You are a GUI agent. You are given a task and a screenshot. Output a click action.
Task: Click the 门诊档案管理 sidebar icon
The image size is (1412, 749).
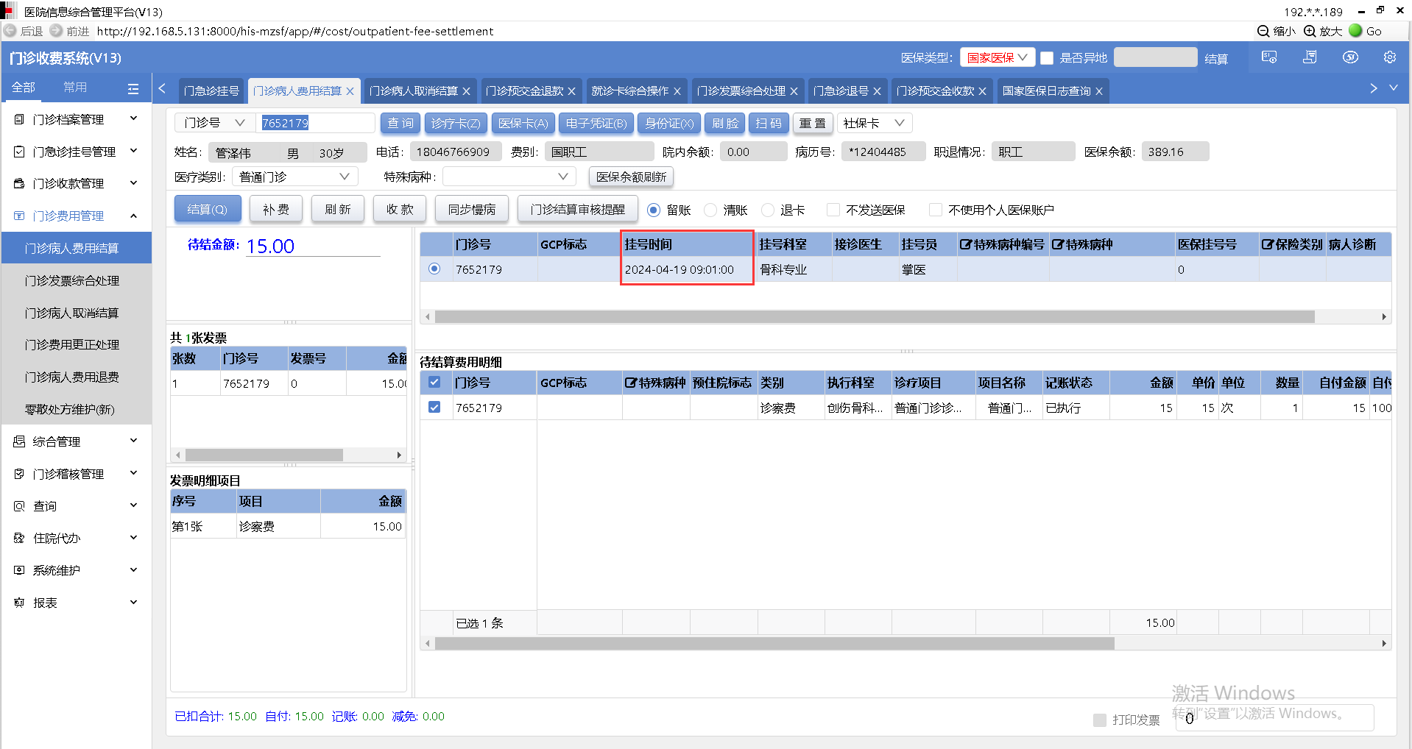pyautogui.click(x=19, y=119)
